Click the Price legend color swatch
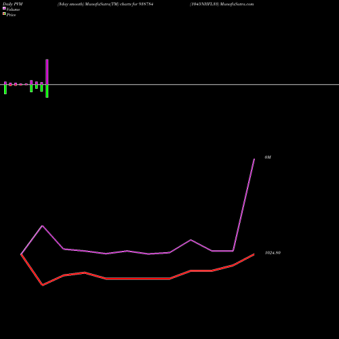The width and height of the screenshot is (339, 339). [x=4, y=14]
